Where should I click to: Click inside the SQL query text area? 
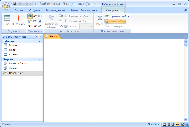tap(114, 80)
